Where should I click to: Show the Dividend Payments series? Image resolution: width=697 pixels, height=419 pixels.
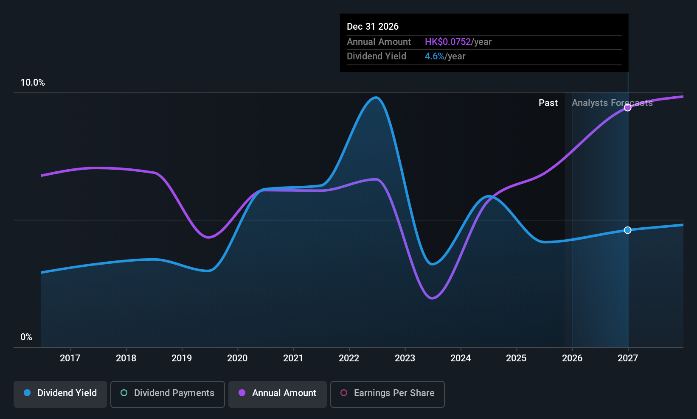[x=167, y=394]
